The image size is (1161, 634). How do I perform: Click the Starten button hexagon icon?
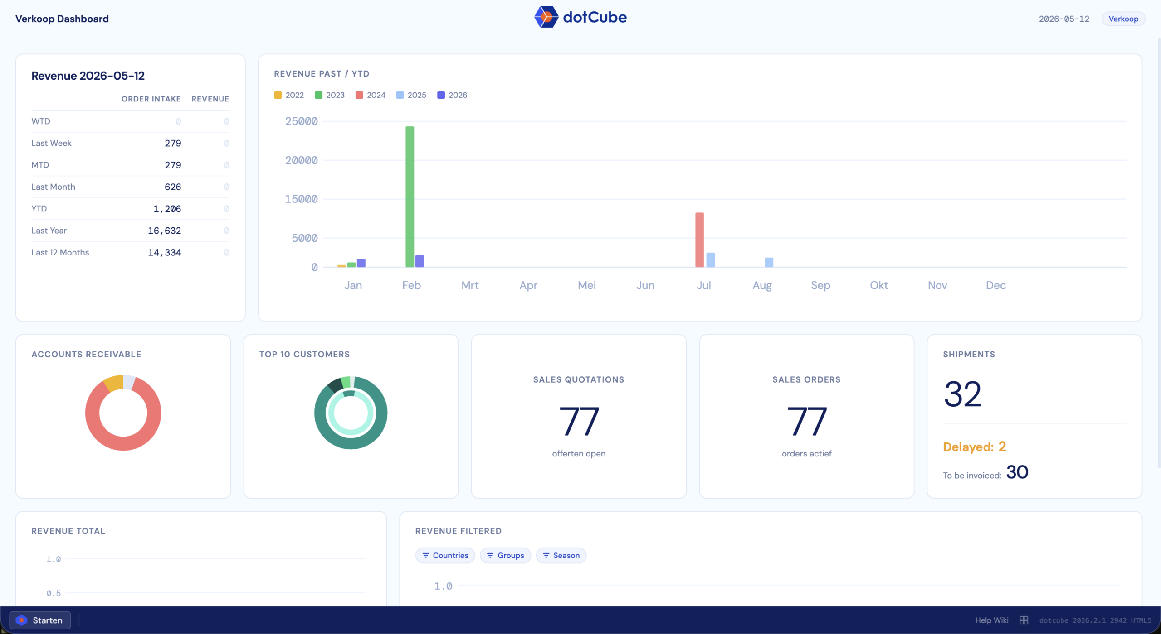(21, 620)
